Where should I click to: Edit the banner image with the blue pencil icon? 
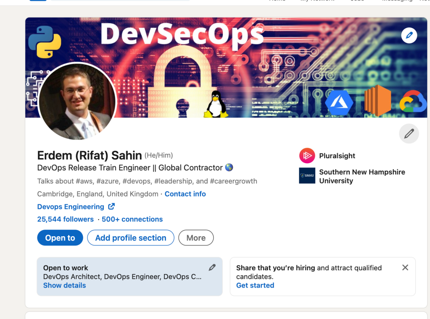point(409,35)
